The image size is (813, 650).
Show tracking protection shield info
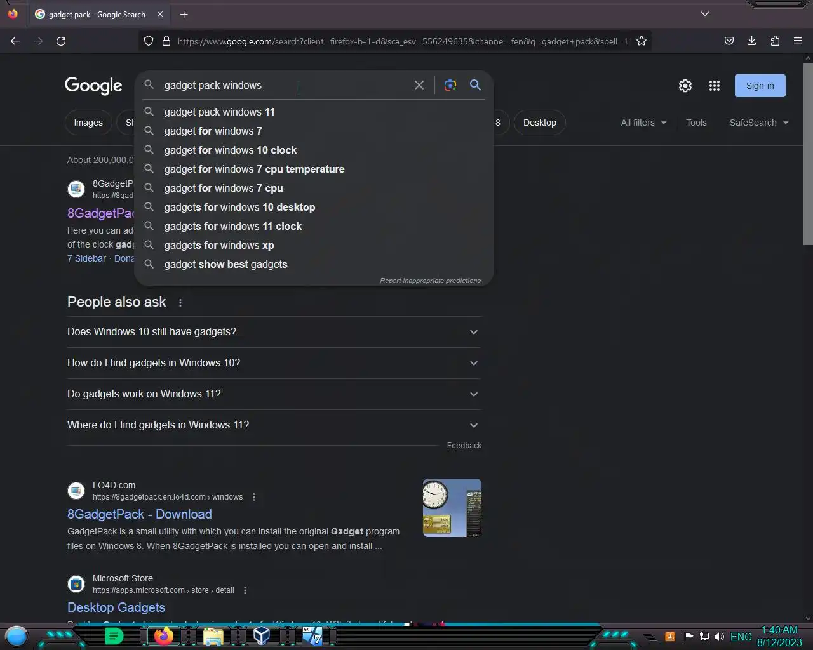(x=149, y=41)
